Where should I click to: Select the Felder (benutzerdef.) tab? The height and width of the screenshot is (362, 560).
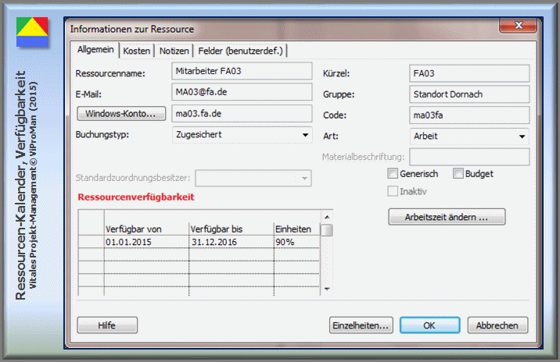pyautogui.click(x=241, y=51)
